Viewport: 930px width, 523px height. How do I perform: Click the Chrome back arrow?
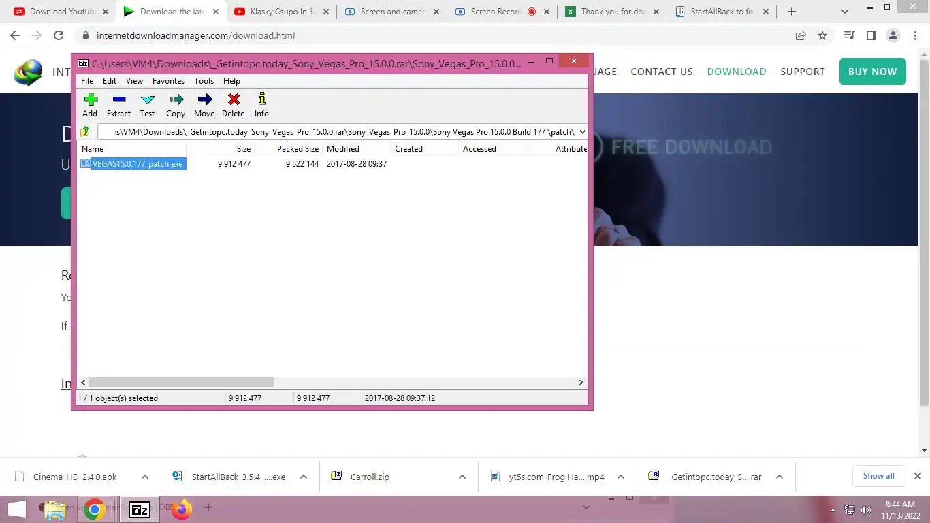15,35
